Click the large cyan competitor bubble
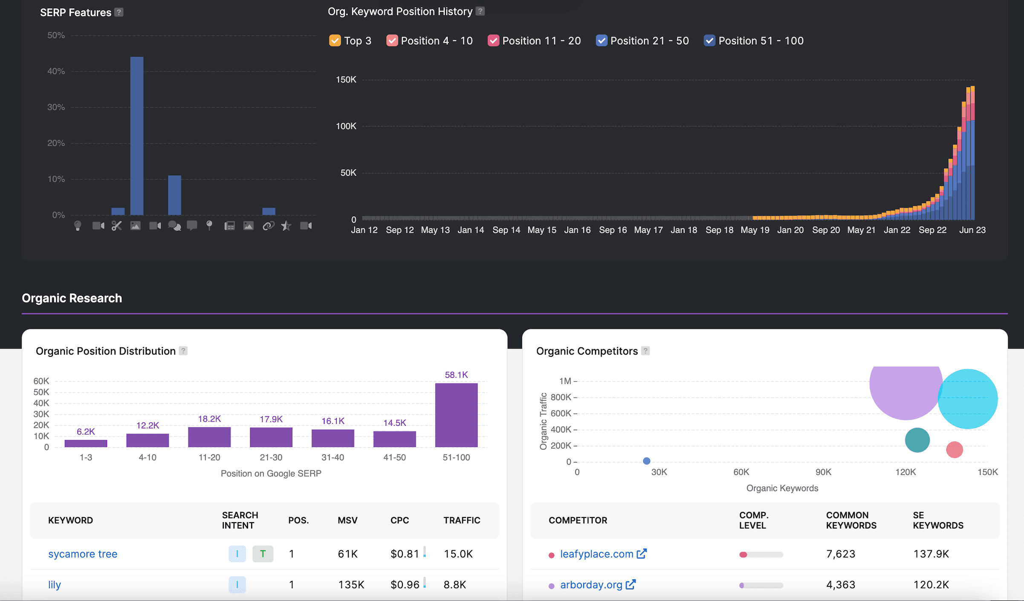This screenshot has width=1024, height=601. pyautogui.click(x=970, y=399)
